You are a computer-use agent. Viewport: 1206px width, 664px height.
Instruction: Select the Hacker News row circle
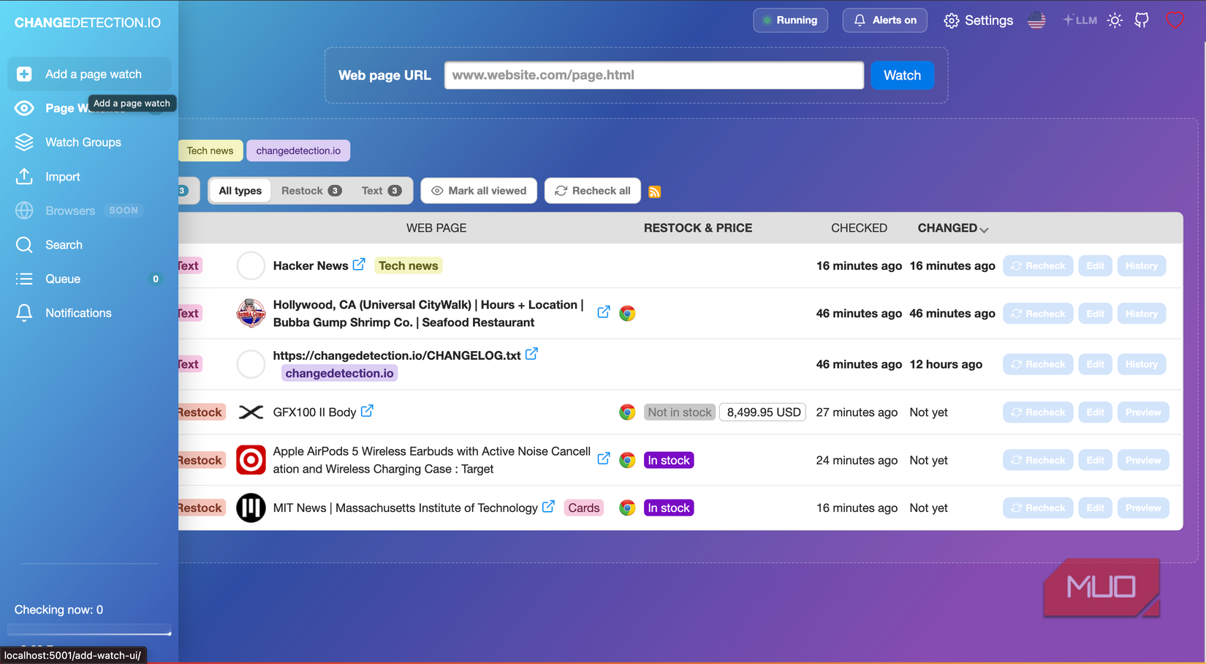(251, 265)
